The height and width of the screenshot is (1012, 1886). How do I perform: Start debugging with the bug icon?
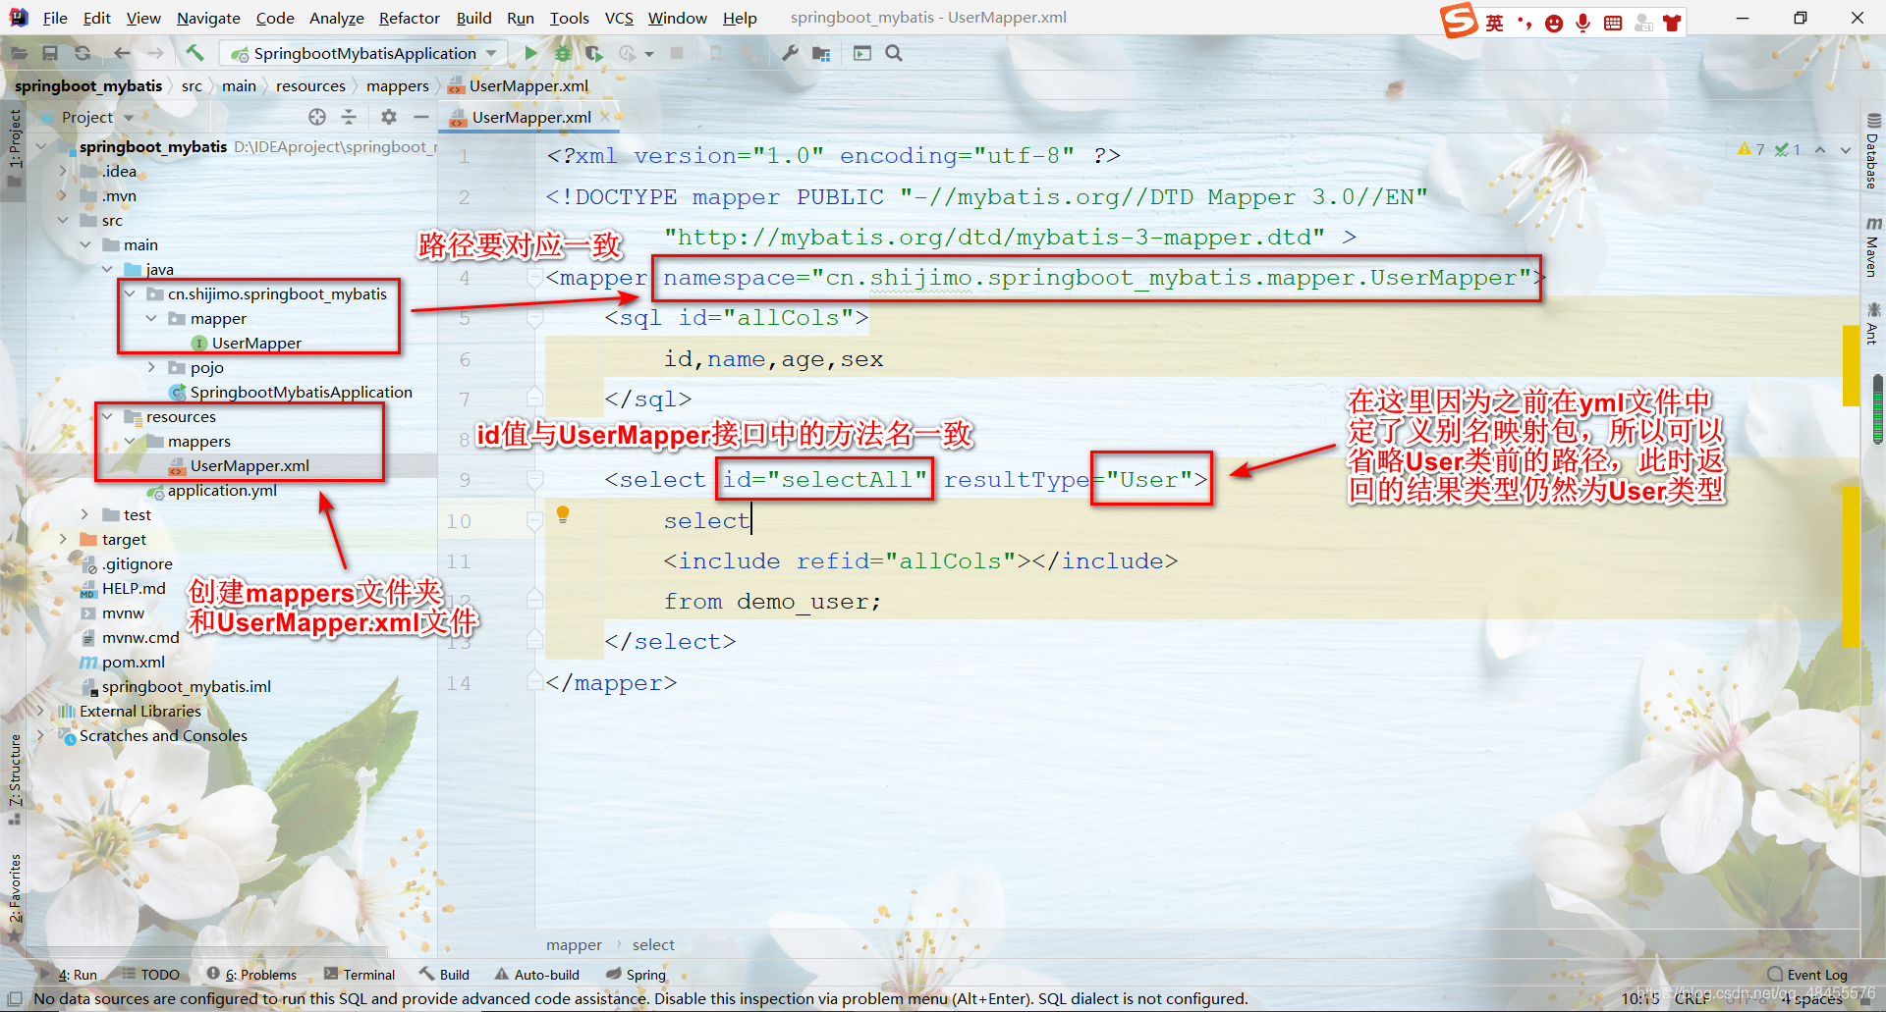coord(563,53)
